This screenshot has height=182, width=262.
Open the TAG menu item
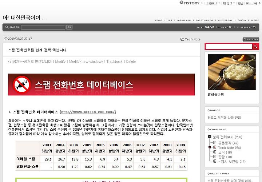[170, 20]
